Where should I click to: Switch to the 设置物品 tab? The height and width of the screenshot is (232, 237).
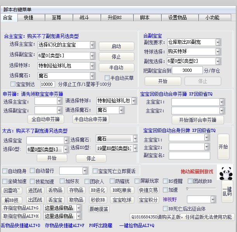point(180,18)
